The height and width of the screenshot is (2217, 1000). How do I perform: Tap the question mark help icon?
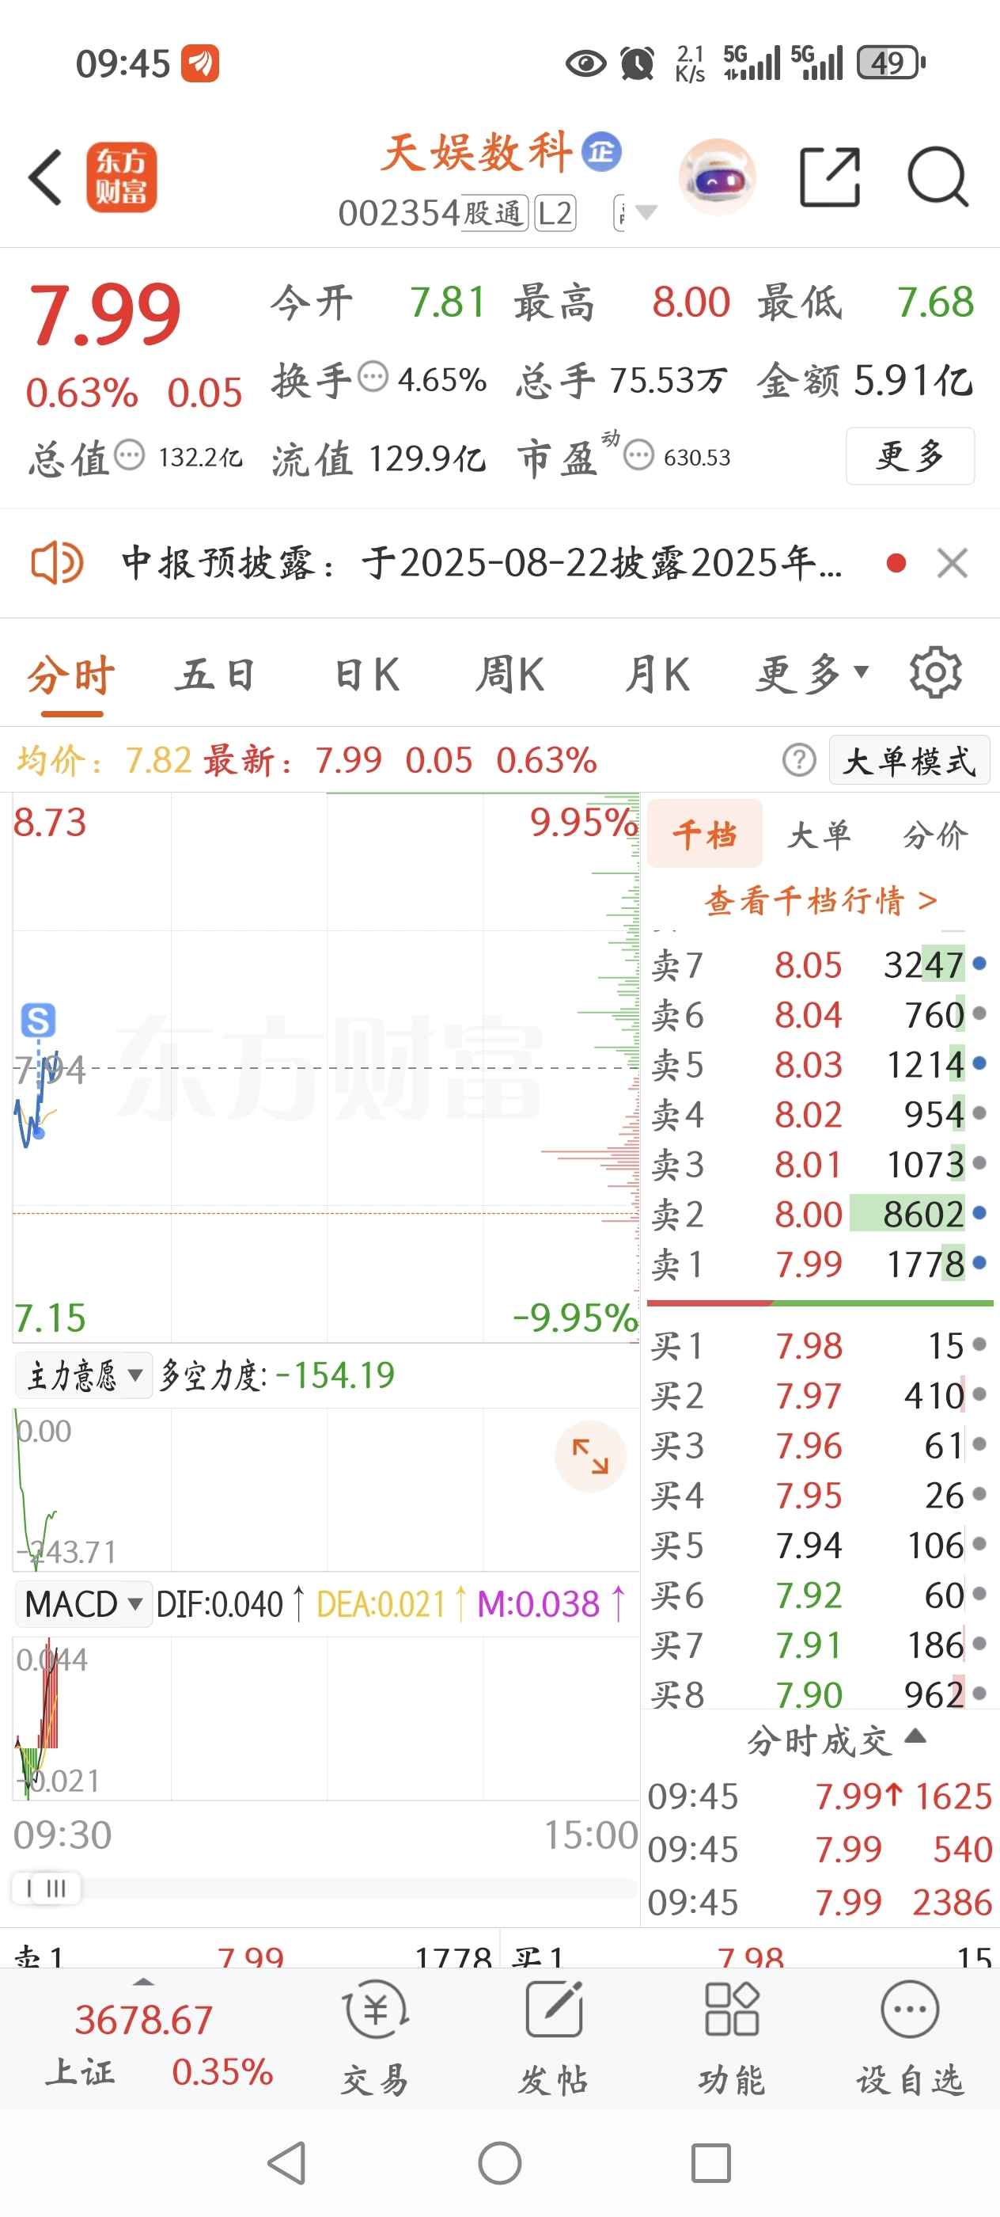pyautogui.click(x=799, y=761)
